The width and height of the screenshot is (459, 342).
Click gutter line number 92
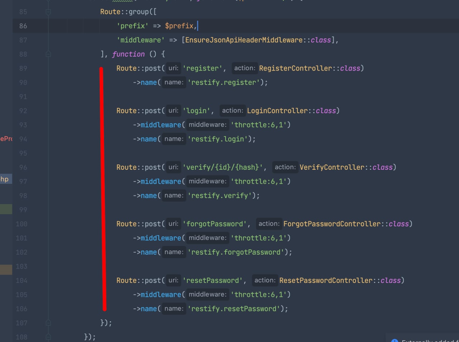click(23, 111)
